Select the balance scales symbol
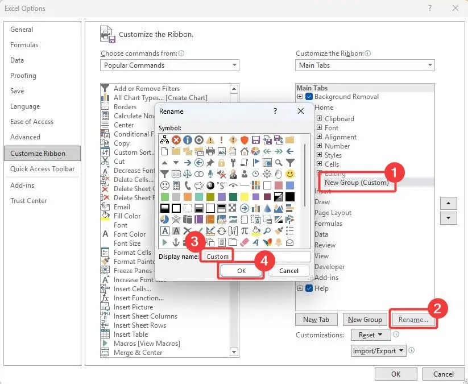Screen dimensions: 468x384 [x=188, y=174]
